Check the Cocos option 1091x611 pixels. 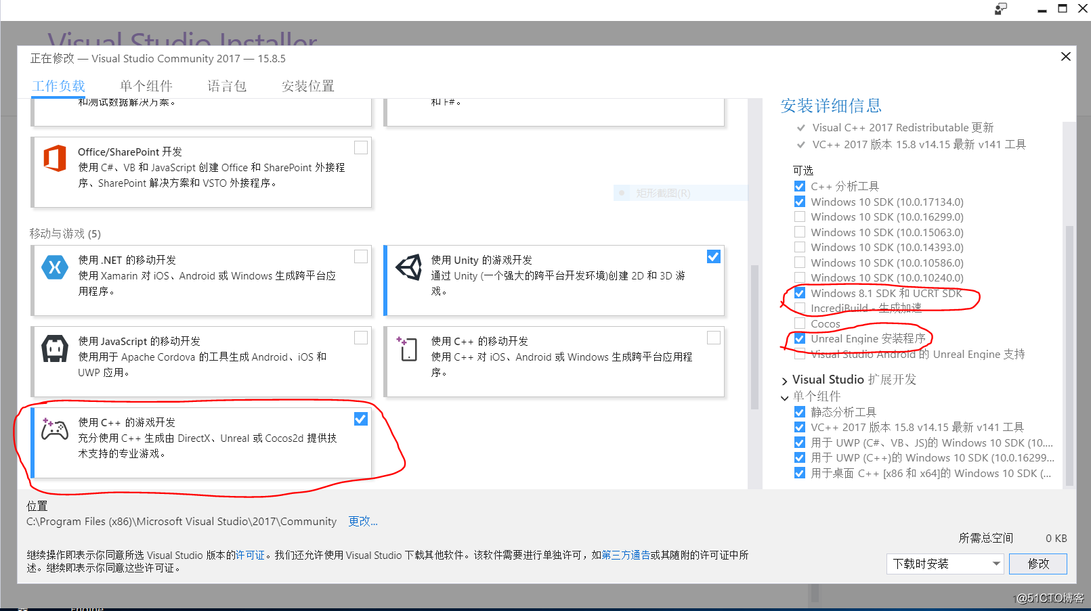(x=800, y=323)
